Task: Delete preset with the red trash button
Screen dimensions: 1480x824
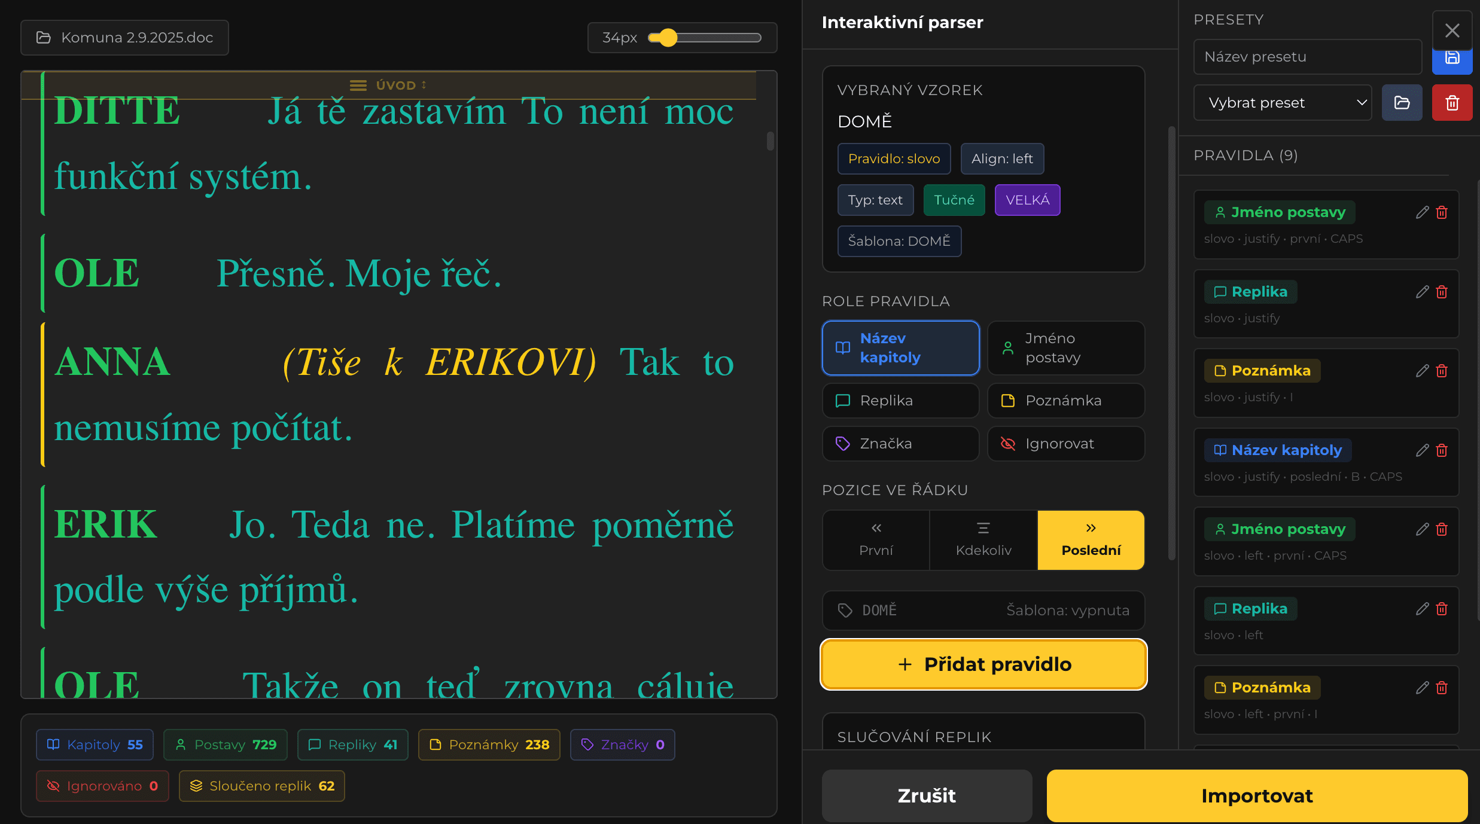Action: [x=1452, y=103]
